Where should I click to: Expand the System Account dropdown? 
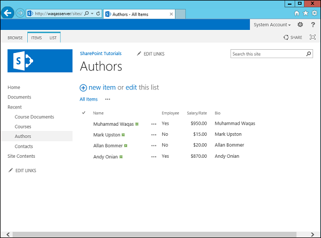coord(272,25)
